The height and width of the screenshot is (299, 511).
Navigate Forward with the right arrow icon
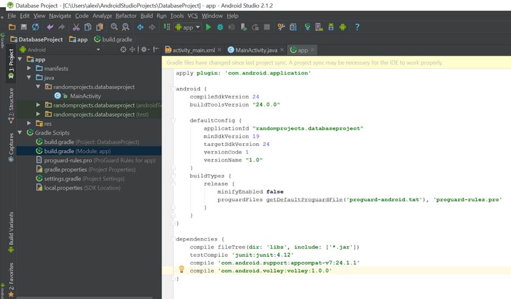[152, 27]
